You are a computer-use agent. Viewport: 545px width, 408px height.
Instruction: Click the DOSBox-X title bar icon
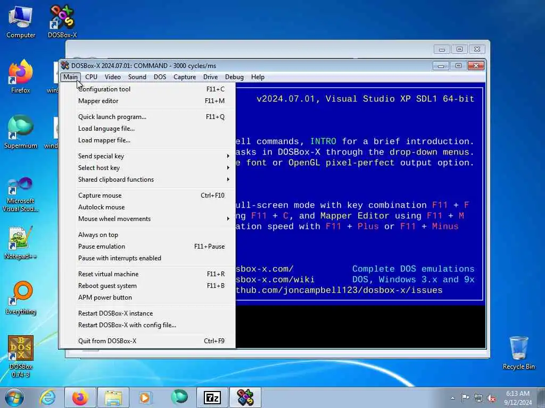(65, 65)
